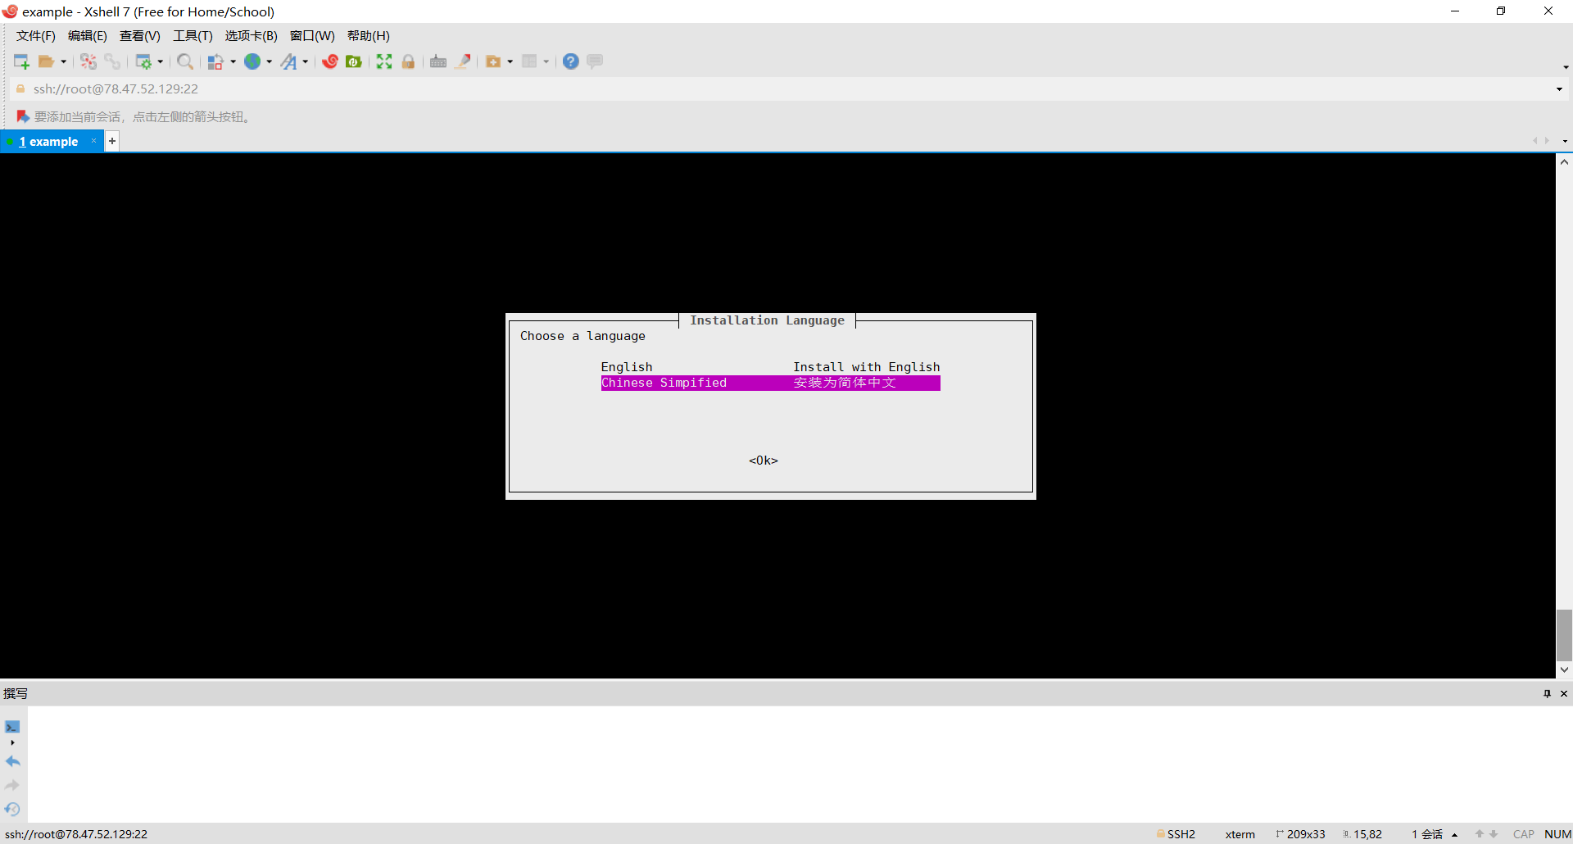Click the globe encoding icon

pos(252,61)
